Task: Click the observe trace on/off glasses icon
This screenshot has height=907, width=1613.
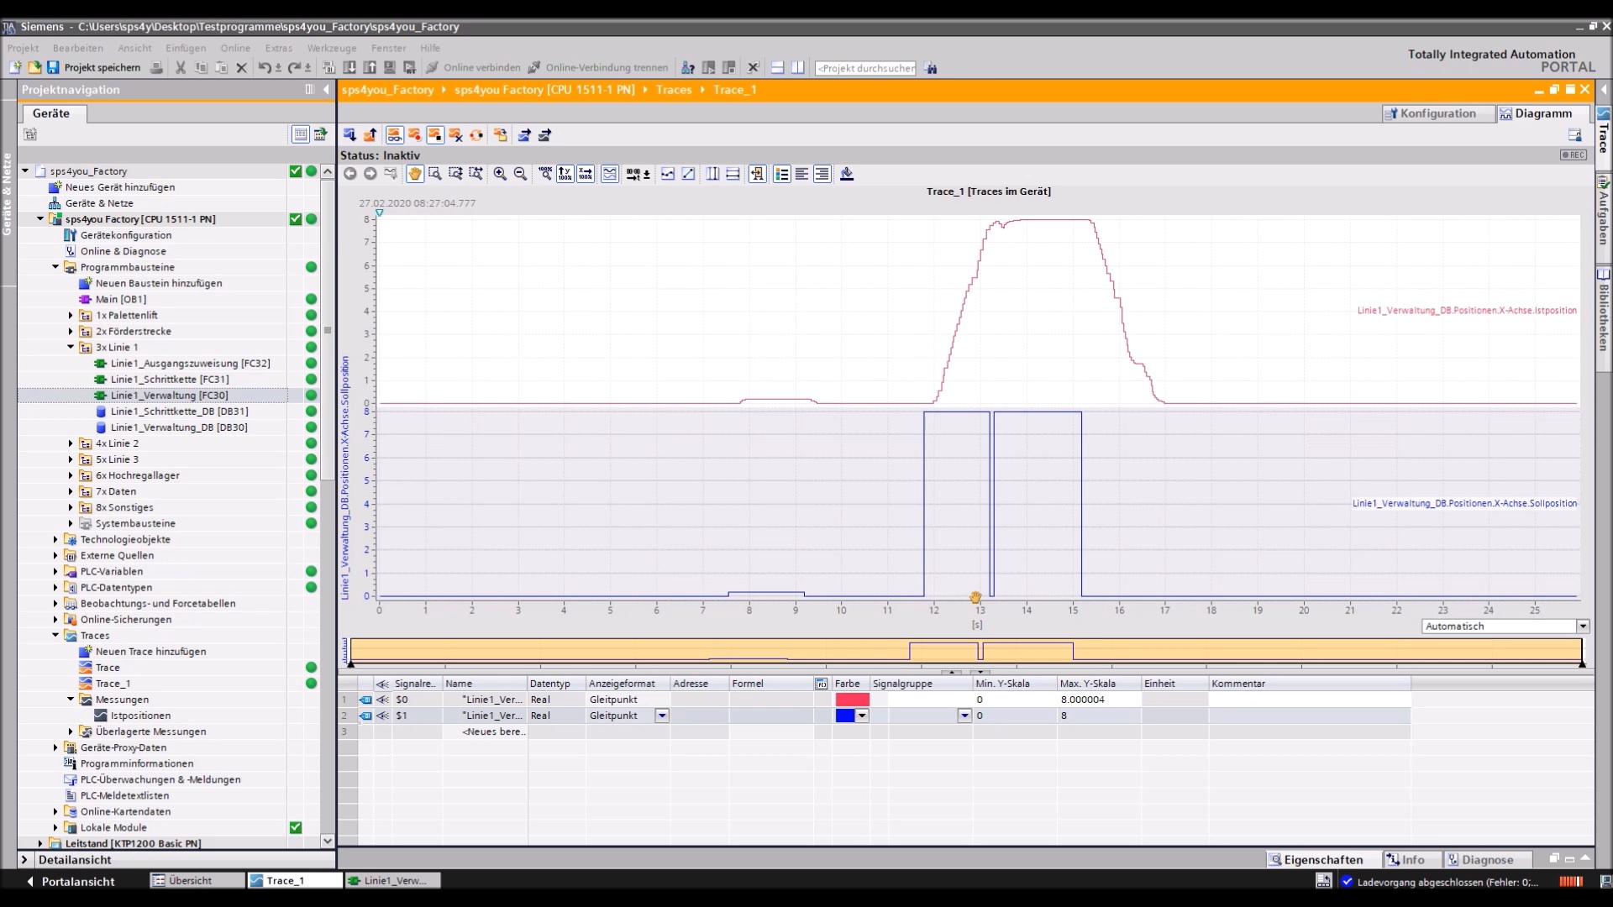Action: 394,135
